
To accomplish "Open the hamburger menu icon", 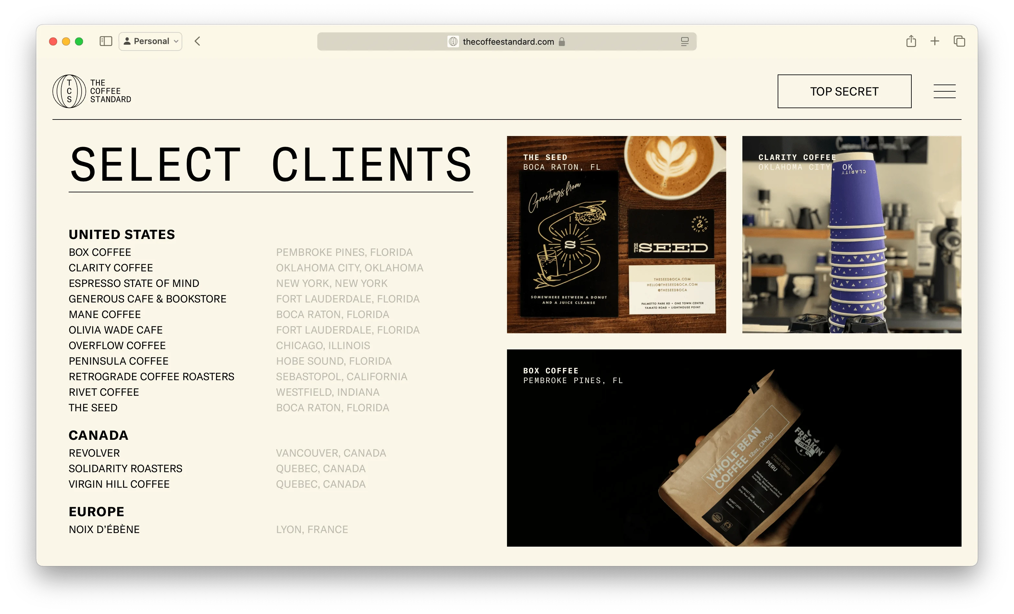I will [x=944, y=91].
